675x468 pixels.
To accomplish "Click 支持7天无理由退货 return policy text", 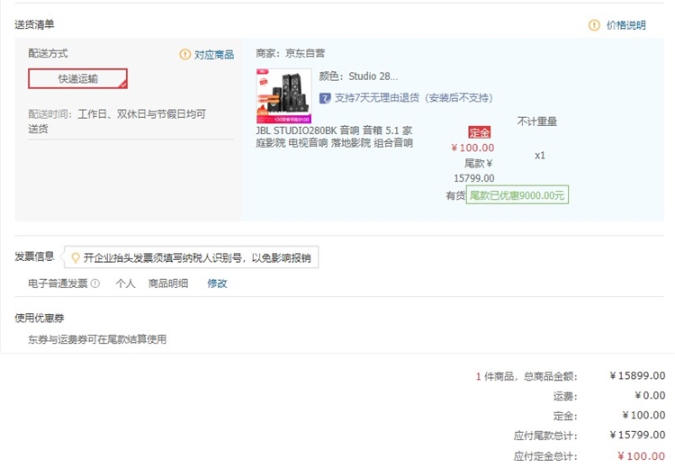I will [414, 98].
